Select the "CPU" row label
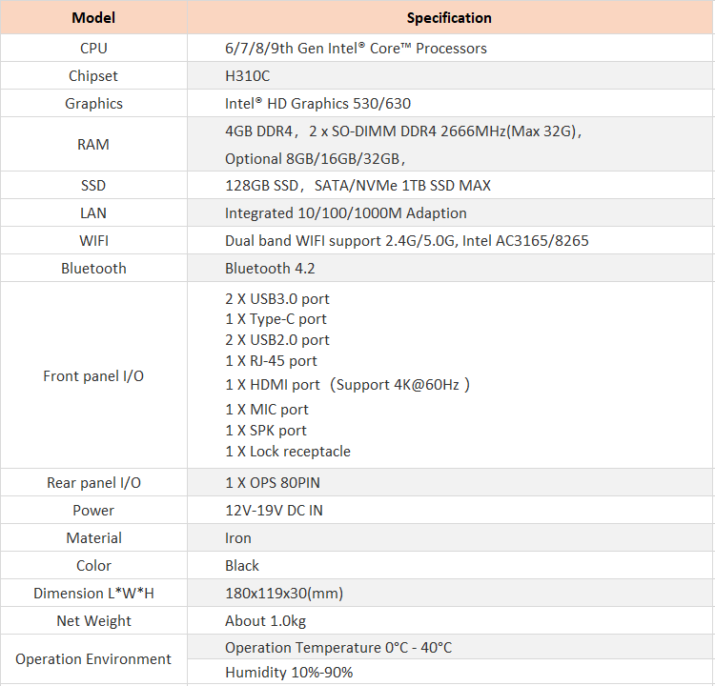The height and width of the screenshot is (686, 715). click(93, 49)
